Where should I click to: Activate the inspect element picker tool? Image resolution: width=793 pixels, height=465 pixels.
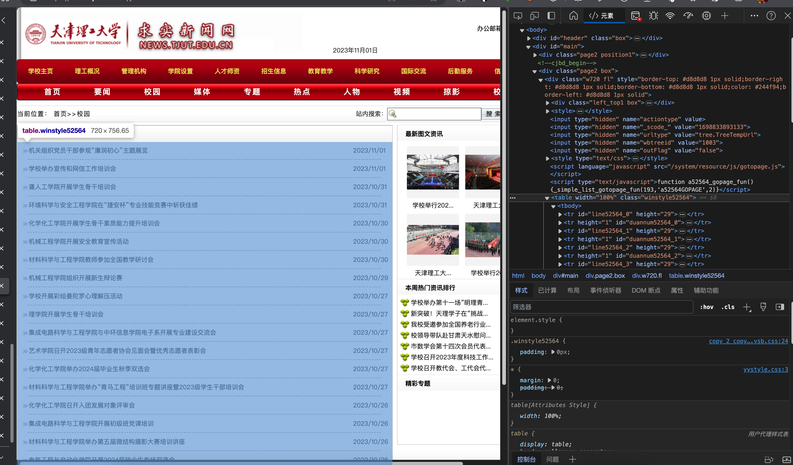point(517,16)
